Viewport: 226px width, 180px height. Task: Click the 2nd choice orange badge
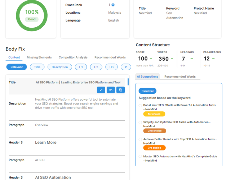[155, 131]
